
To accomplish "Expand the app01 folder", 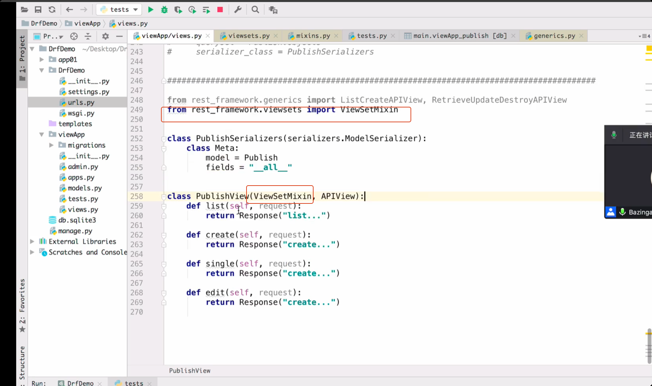I will pyautogui.click(x=42, y=60).
